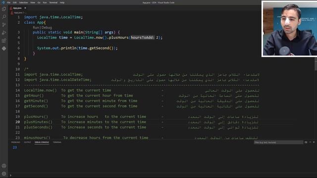Open the Java Projects icon below Extensions
The height and width of the screenshot is (178, 317).
pos(4,48)
